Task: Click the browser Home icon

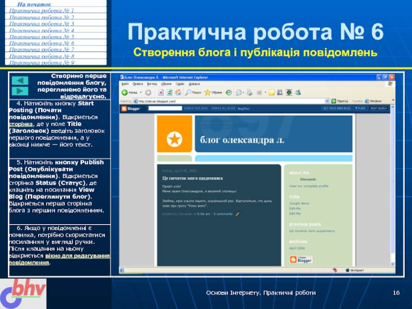Action: 178,93
